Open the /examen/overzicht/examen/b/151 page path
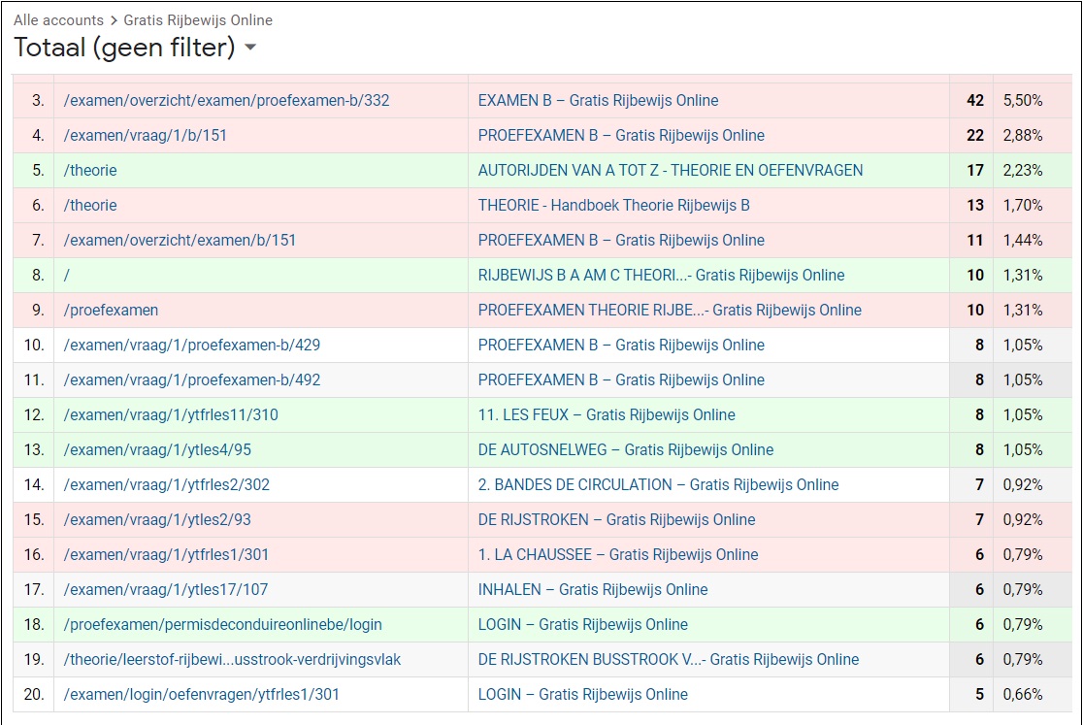 [x=180, y=241]
